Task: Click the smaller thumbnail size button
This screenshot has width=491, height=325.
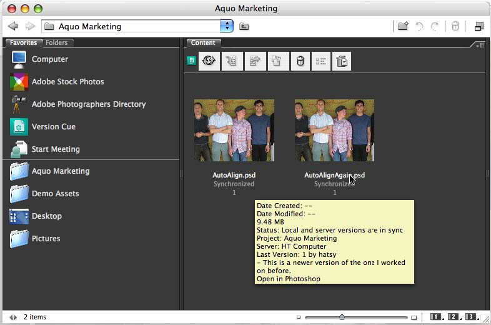Action: 299,317
